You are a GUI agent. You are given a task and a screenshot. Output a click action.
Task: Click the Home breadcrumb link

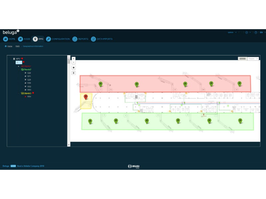point(9,46)
